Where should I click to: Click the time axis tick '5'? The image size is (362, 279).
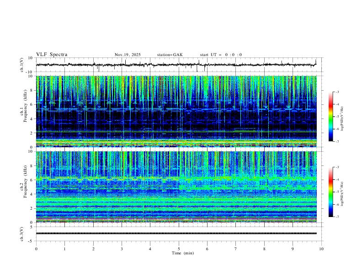click(179, 249)
